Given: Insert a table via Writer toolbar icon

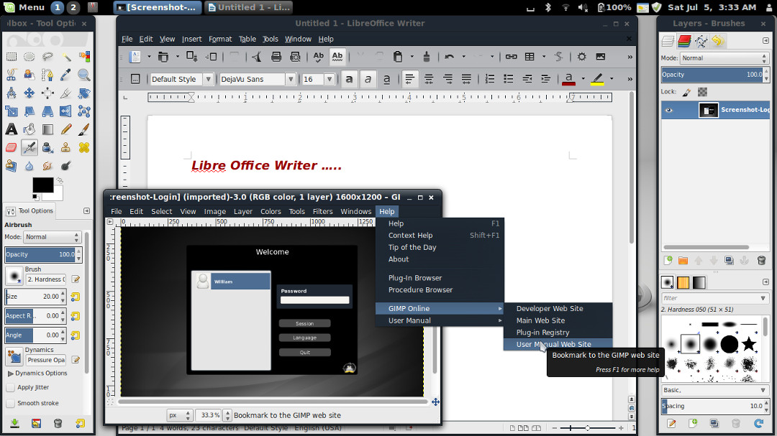Looking at the screenshot, I should tap(530, 57).
